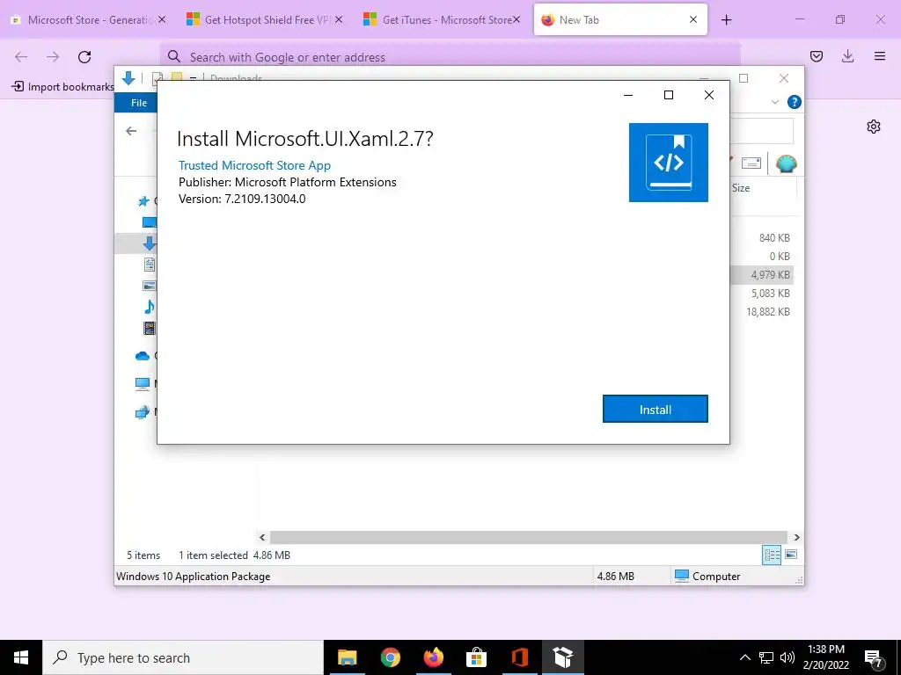
Task: Click File Explorer back arrow
Action: click(x=131, y=131)
